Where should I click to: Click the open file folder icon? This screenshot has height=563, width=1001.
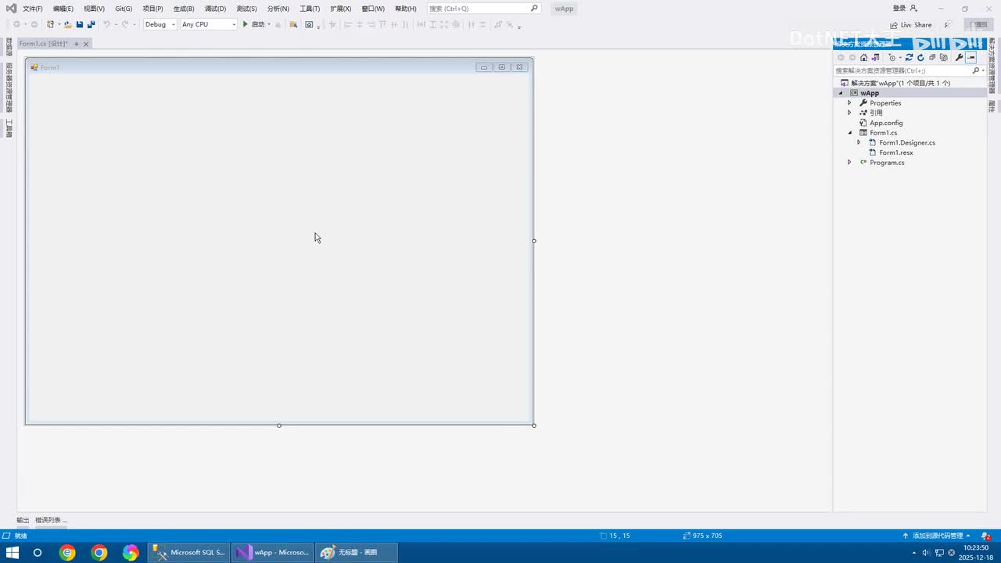click(68, 24)
